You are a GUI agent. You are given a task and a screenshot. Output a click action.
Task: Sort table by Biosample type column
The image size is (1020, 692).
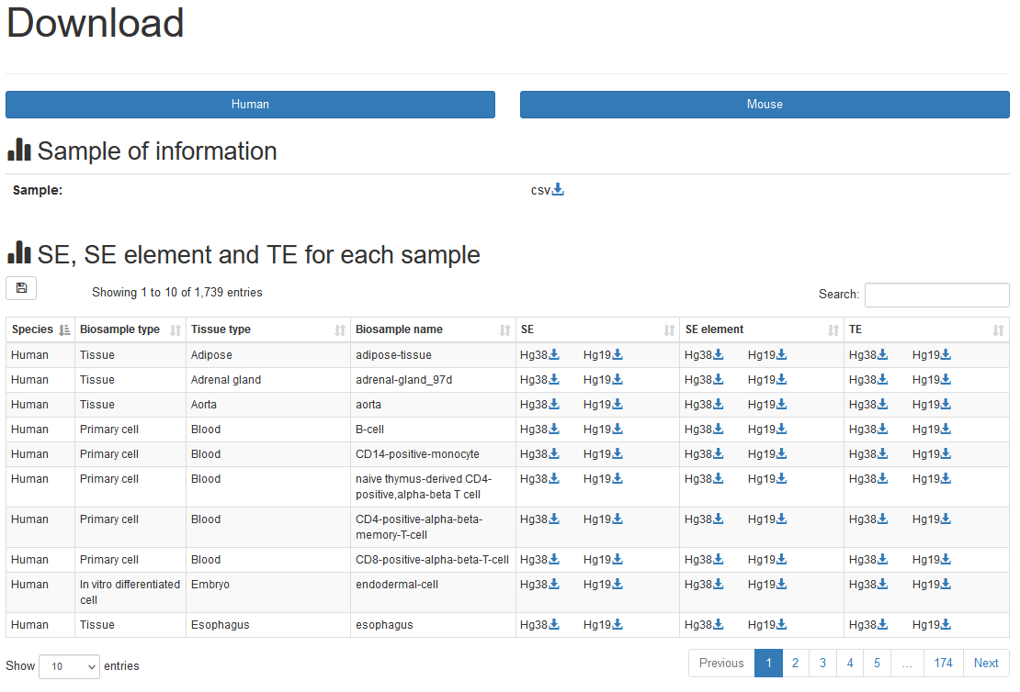[130, 329]
